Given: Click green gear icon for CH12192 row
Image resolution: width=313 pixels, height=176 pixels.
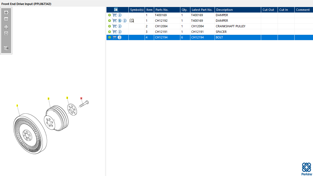Looking at the screenshot, I should [x=109, y=21].
